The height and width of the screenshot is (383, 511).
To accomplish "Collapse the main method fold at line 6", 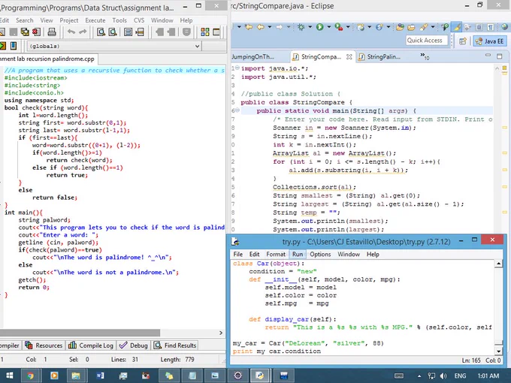I will pos(237,110).
